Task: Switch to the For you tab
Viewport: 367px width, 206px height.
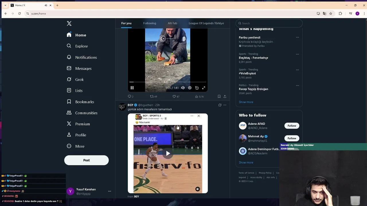Action: [126, 23]
